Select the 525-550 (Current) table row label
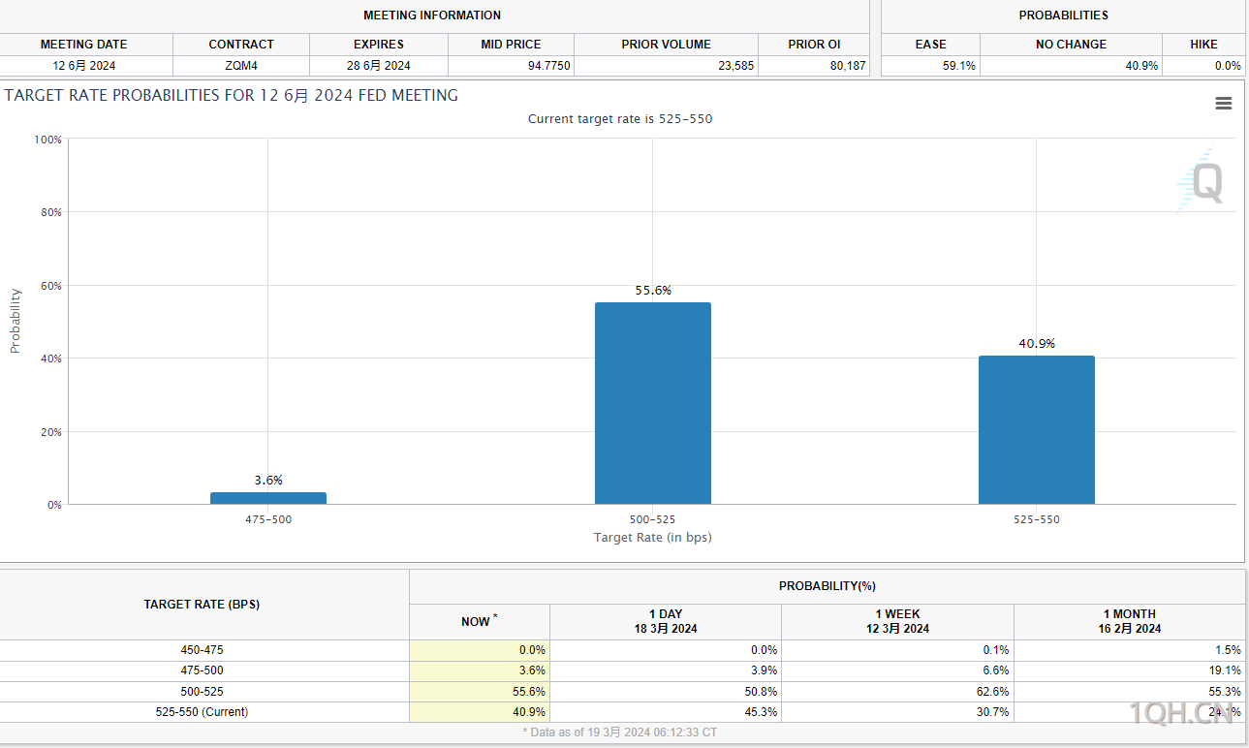The height and width of the screenshot is (748, 1249). click(202, 712)
